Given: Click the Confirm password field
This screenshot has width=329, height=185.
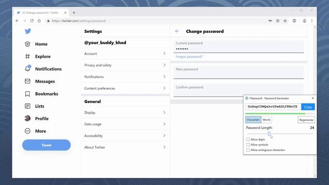Looking at the screenshot, I should [239, 90].
